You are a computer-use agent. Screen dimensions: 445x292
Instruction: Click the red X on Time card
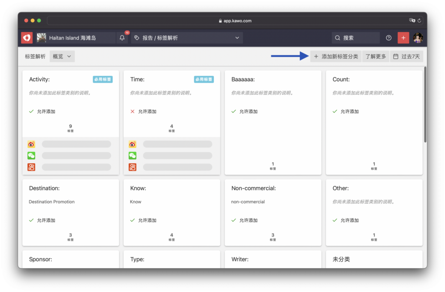coord(133,111)
